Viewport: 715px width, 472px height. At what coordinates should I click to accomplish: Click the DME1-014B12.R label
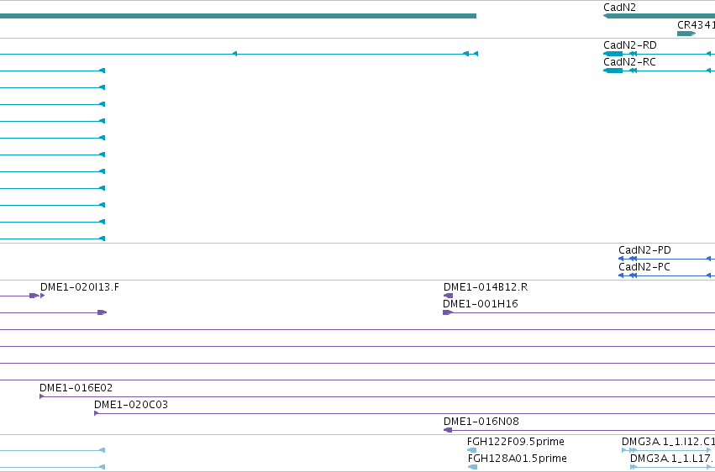pyautogui.click(x=486, y=287)
